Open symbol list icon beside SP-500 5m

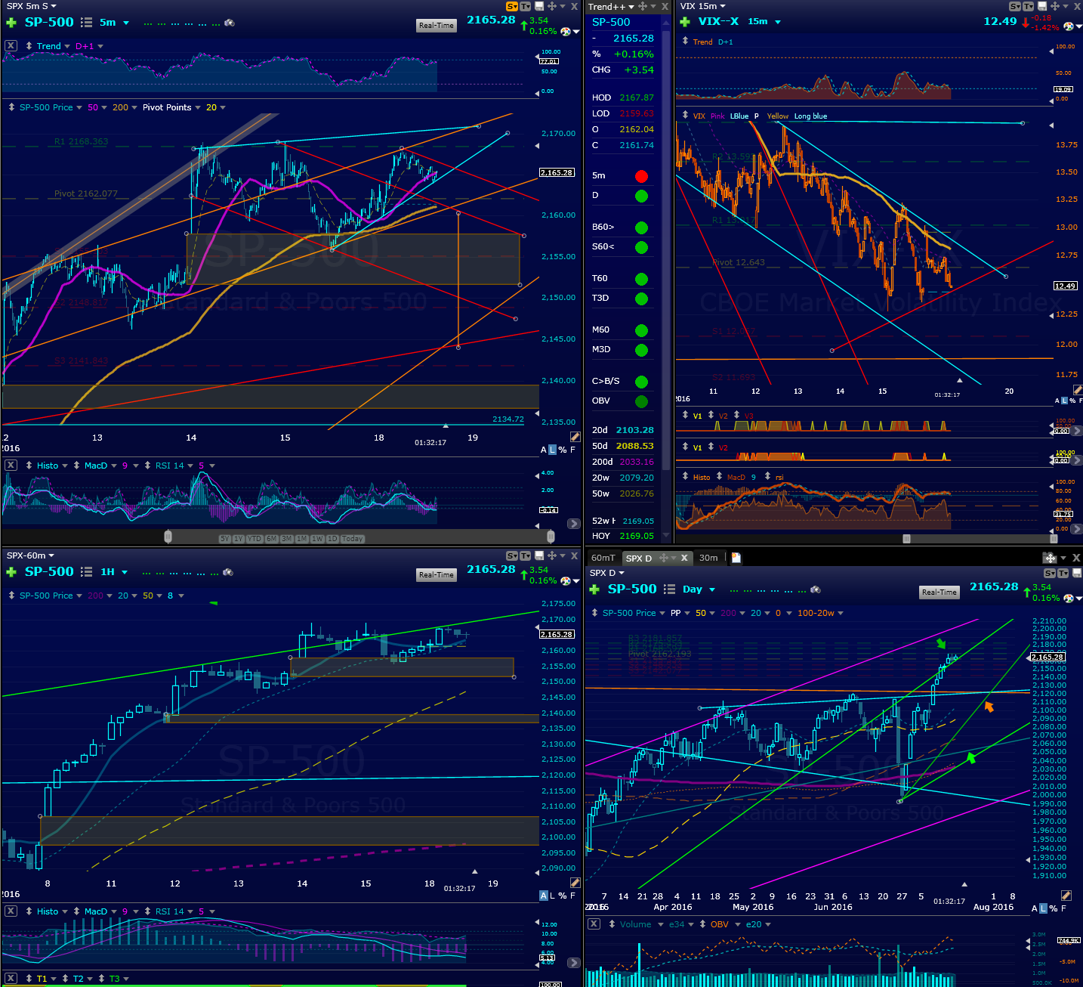pos(87,23)
